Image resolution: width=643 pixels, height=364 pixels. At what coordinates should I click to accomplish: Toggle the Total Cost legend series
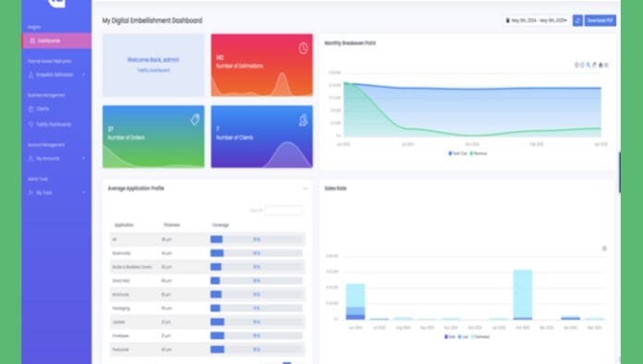(x=457, y=153)
